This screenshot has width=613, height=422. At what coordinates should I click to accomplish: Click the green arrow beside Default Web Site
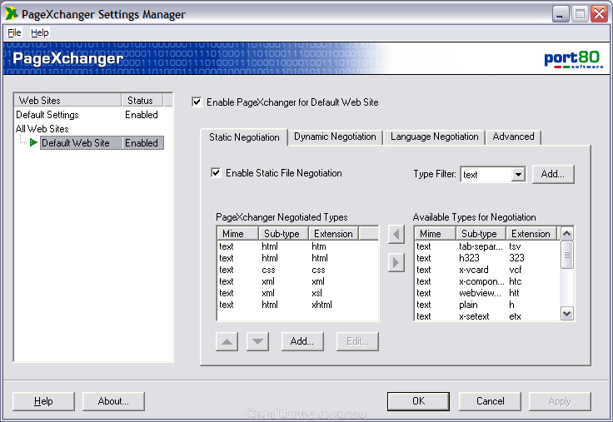pos(33,142)
